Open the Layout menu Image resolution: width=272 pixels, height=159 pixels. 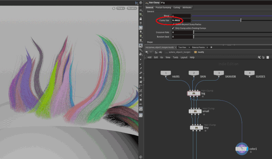click(x=184, y=58)
